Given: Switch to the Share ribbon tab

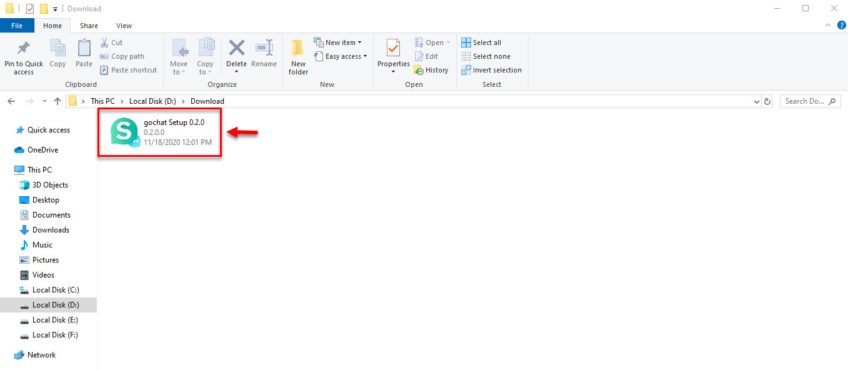Looking at the screenshot, I should pyautogui.click(x=89, y=26).
